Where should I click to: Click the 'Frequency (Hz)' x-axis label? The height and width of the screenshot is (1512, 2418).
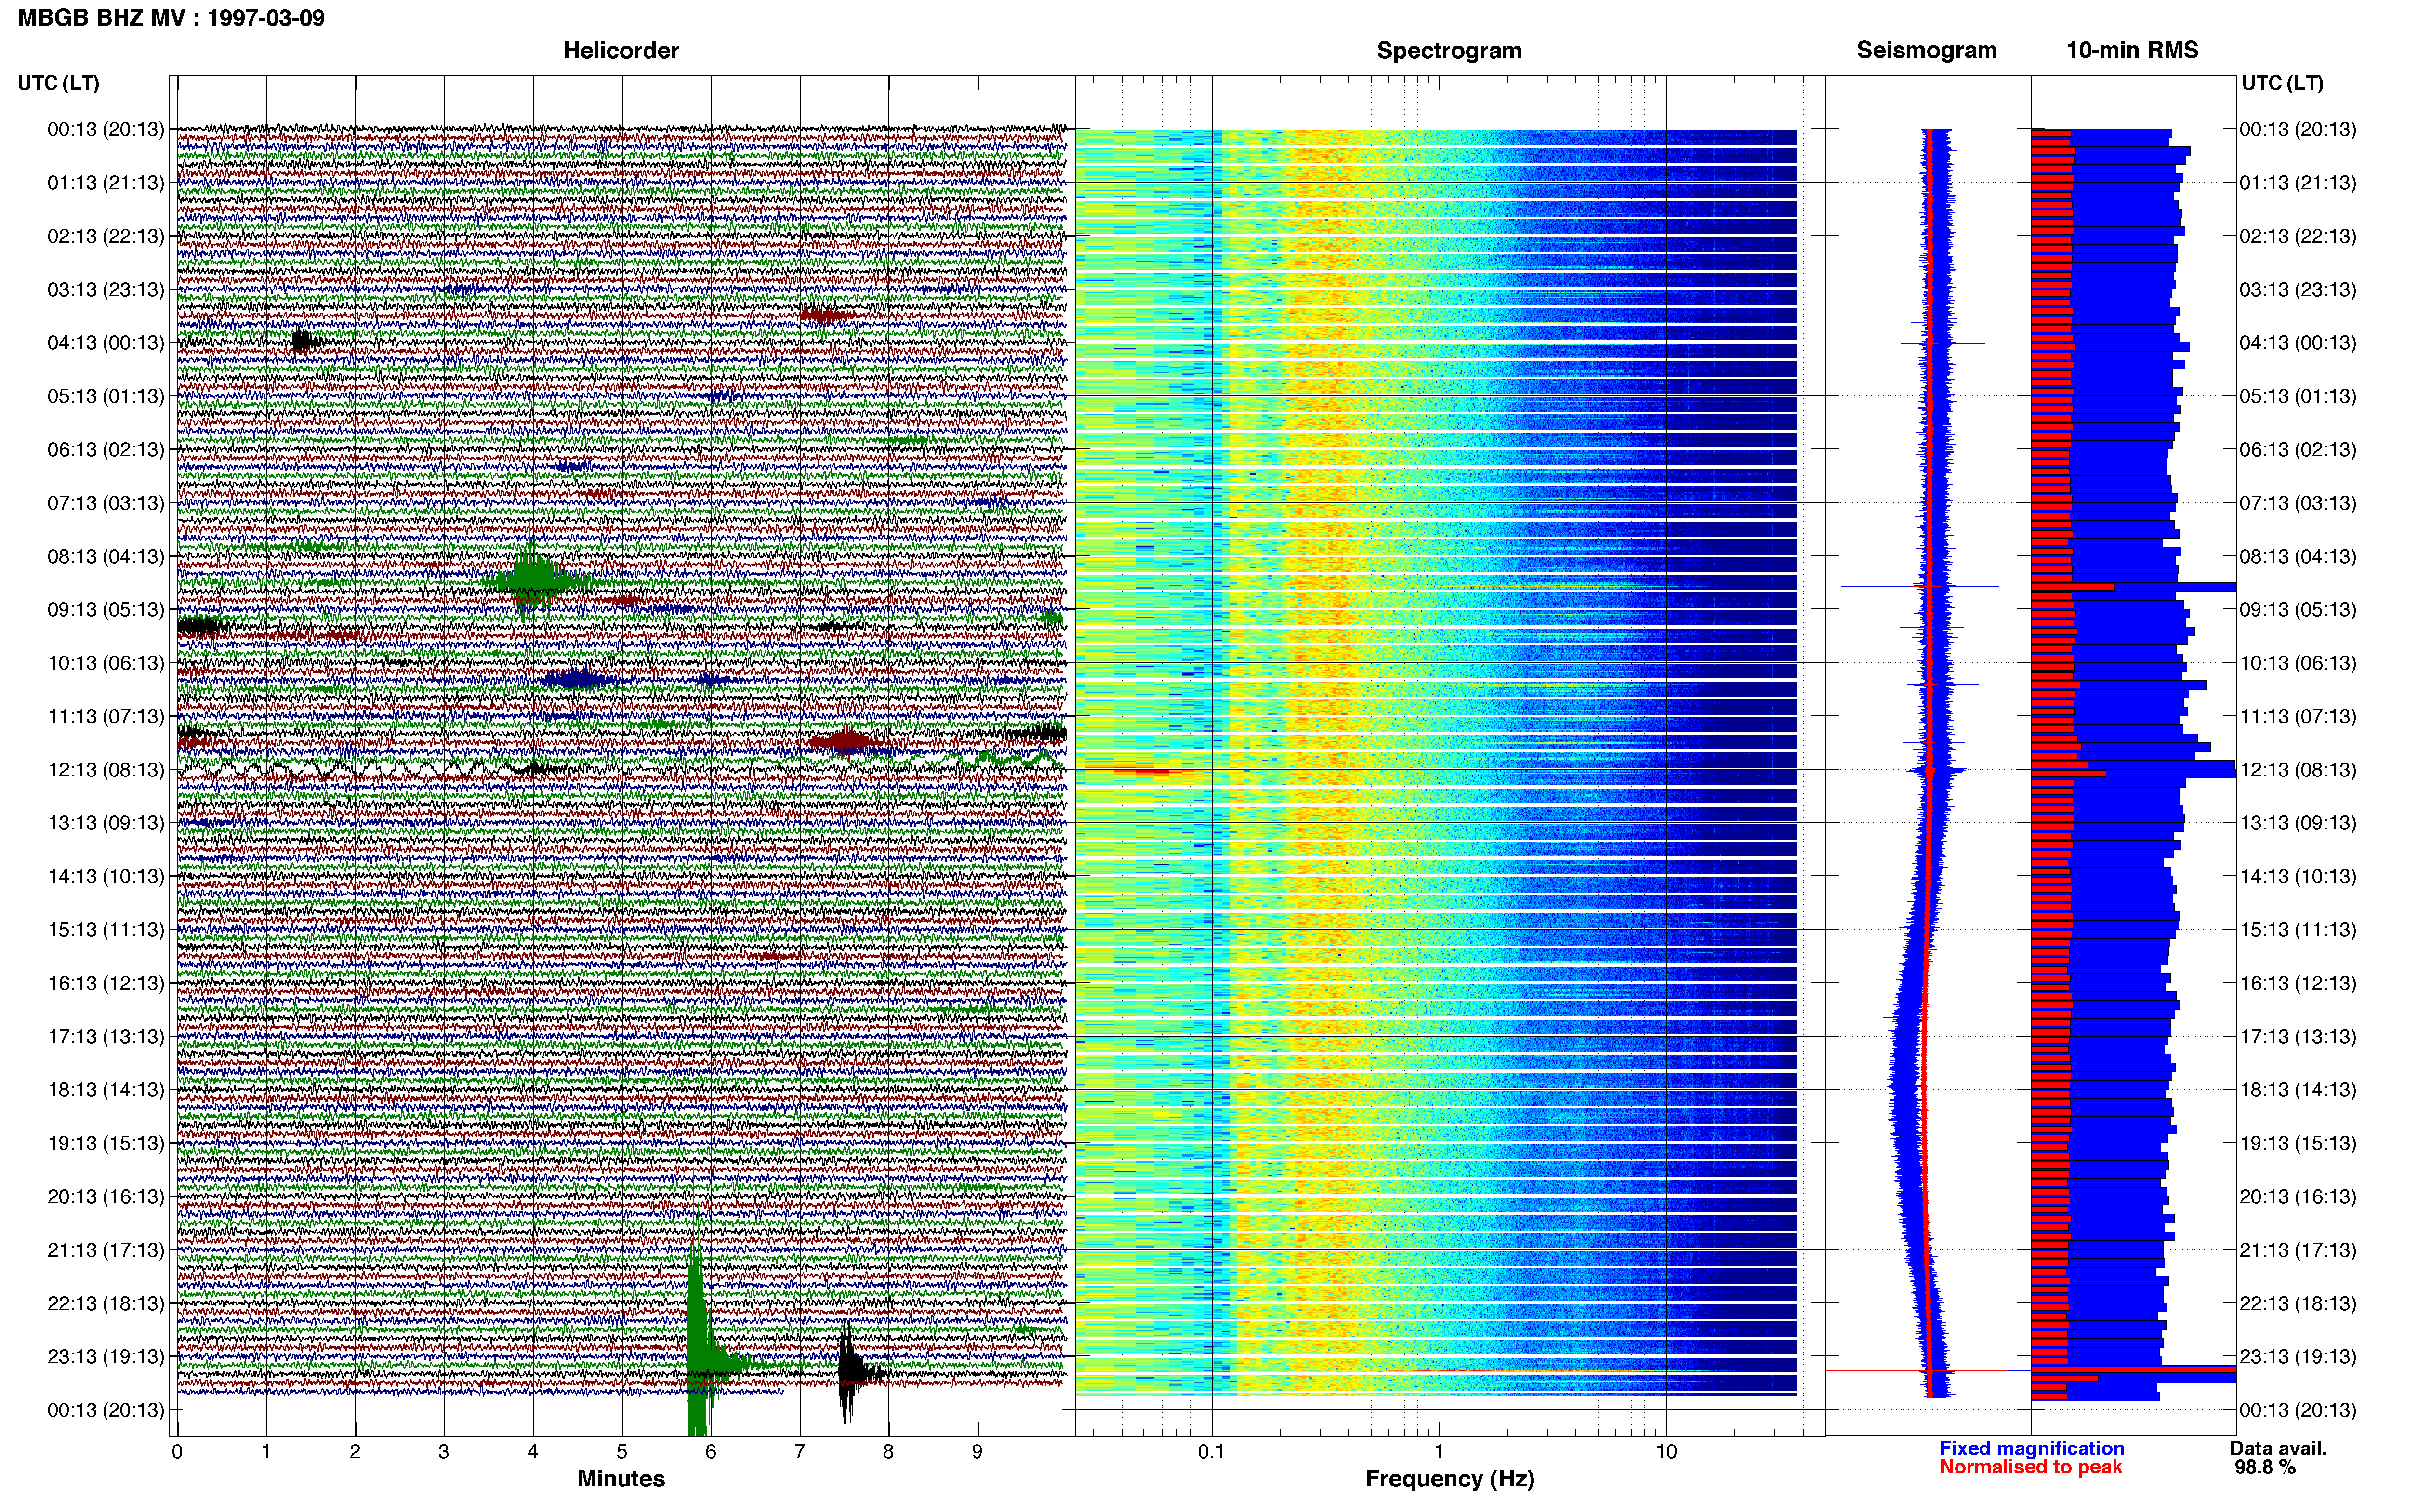tap(1449, 1479)
